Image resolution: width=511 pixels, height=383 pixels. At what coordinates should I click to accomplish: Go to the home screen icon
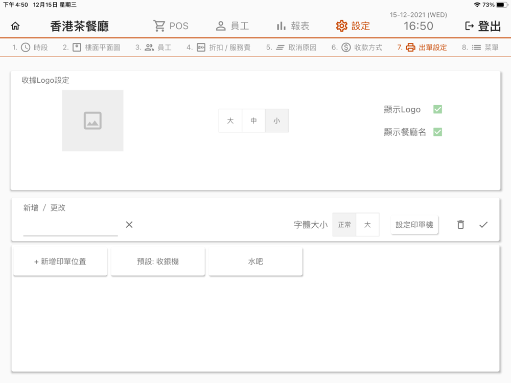point(15,26)
